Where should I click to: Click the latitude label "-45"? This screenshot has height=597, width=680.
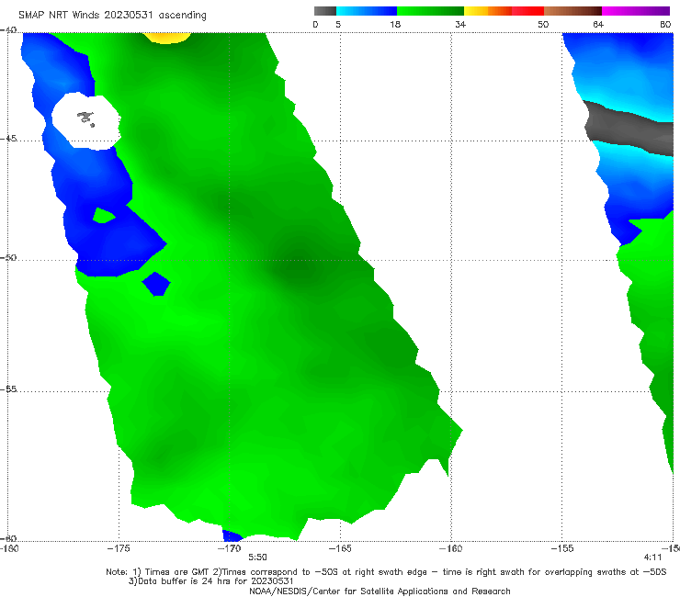click(8, 139)
